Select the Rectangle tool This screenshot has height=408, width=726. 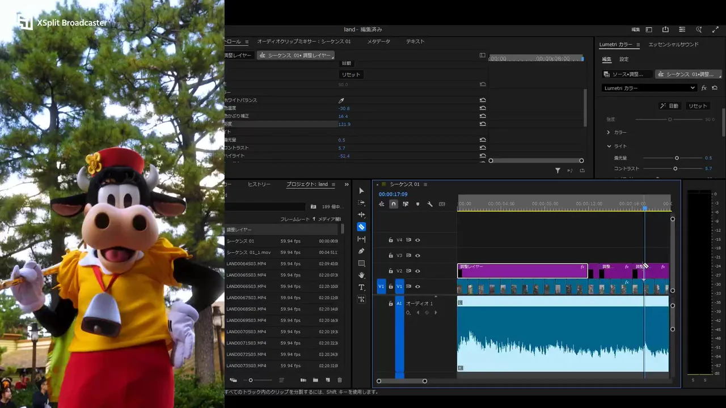tap(361, 263)
